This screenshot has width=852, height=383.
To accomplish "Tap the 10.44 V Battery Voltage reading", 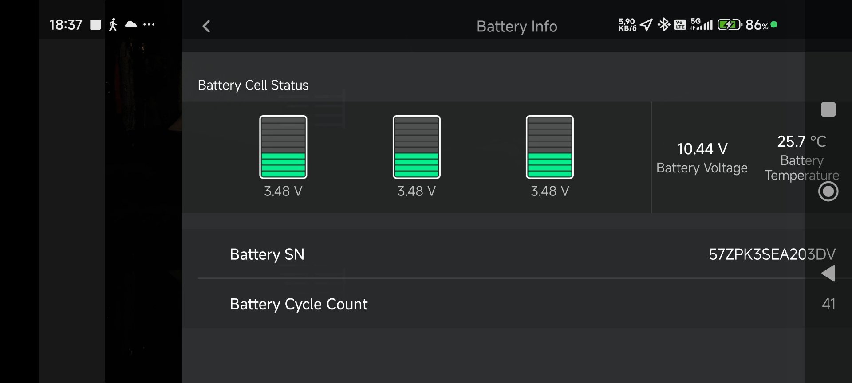I will (702, 158).
